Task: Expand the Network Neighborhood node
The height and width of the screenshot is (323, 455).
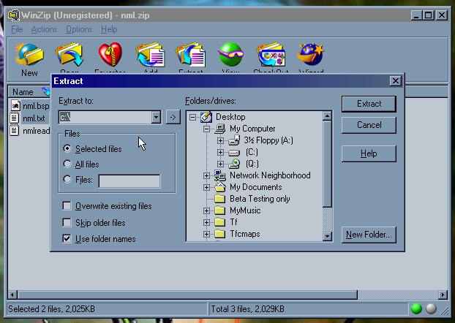Action: (206, 175)
